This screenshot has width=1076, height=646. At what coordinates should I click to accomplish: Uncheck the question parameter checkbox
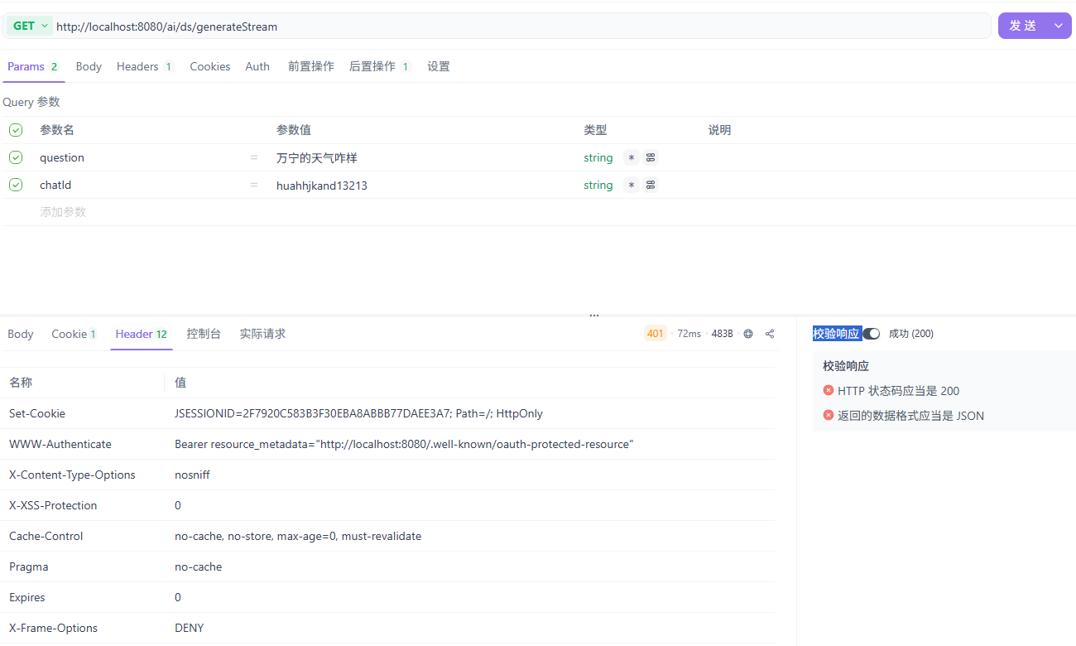[x=16, y=157]
